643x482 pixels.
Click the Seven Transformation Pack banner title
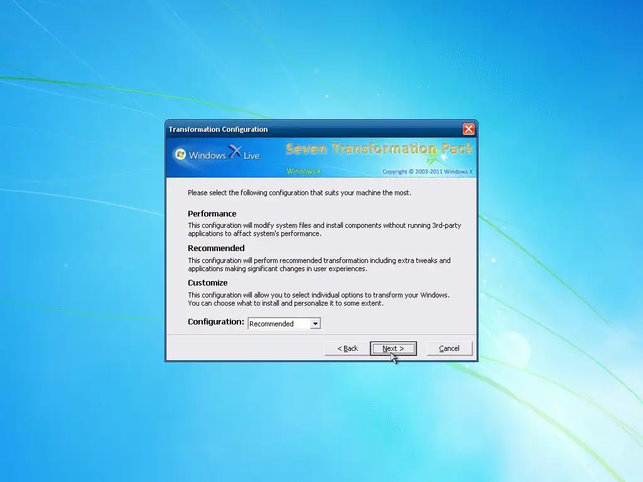click(379, 148)
